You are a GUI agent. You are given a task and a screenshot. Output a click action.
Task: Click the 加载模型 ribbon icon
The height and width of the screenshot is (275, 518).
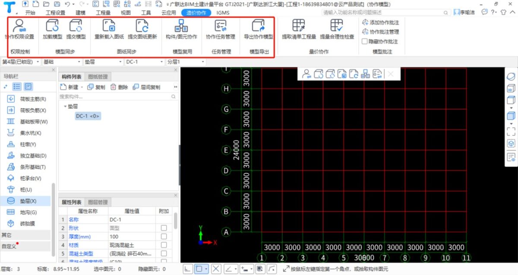pos(52,29)
